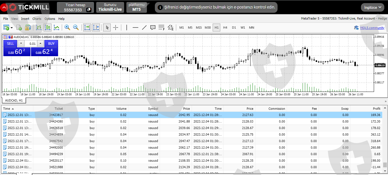Copy the account number 55587353

89,10
